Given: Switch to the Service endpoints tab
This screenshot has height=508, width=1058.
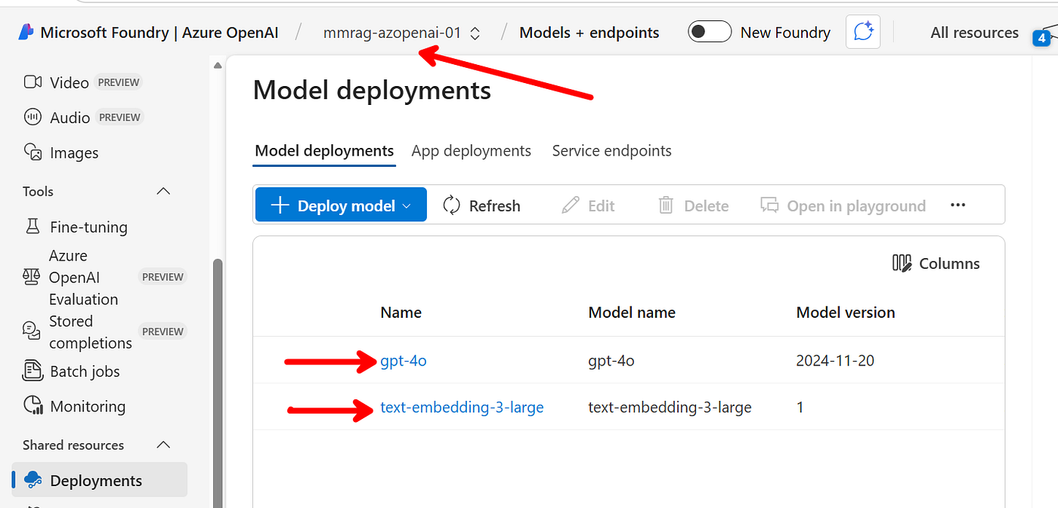Looking at the screenshot, I should 612,151.
